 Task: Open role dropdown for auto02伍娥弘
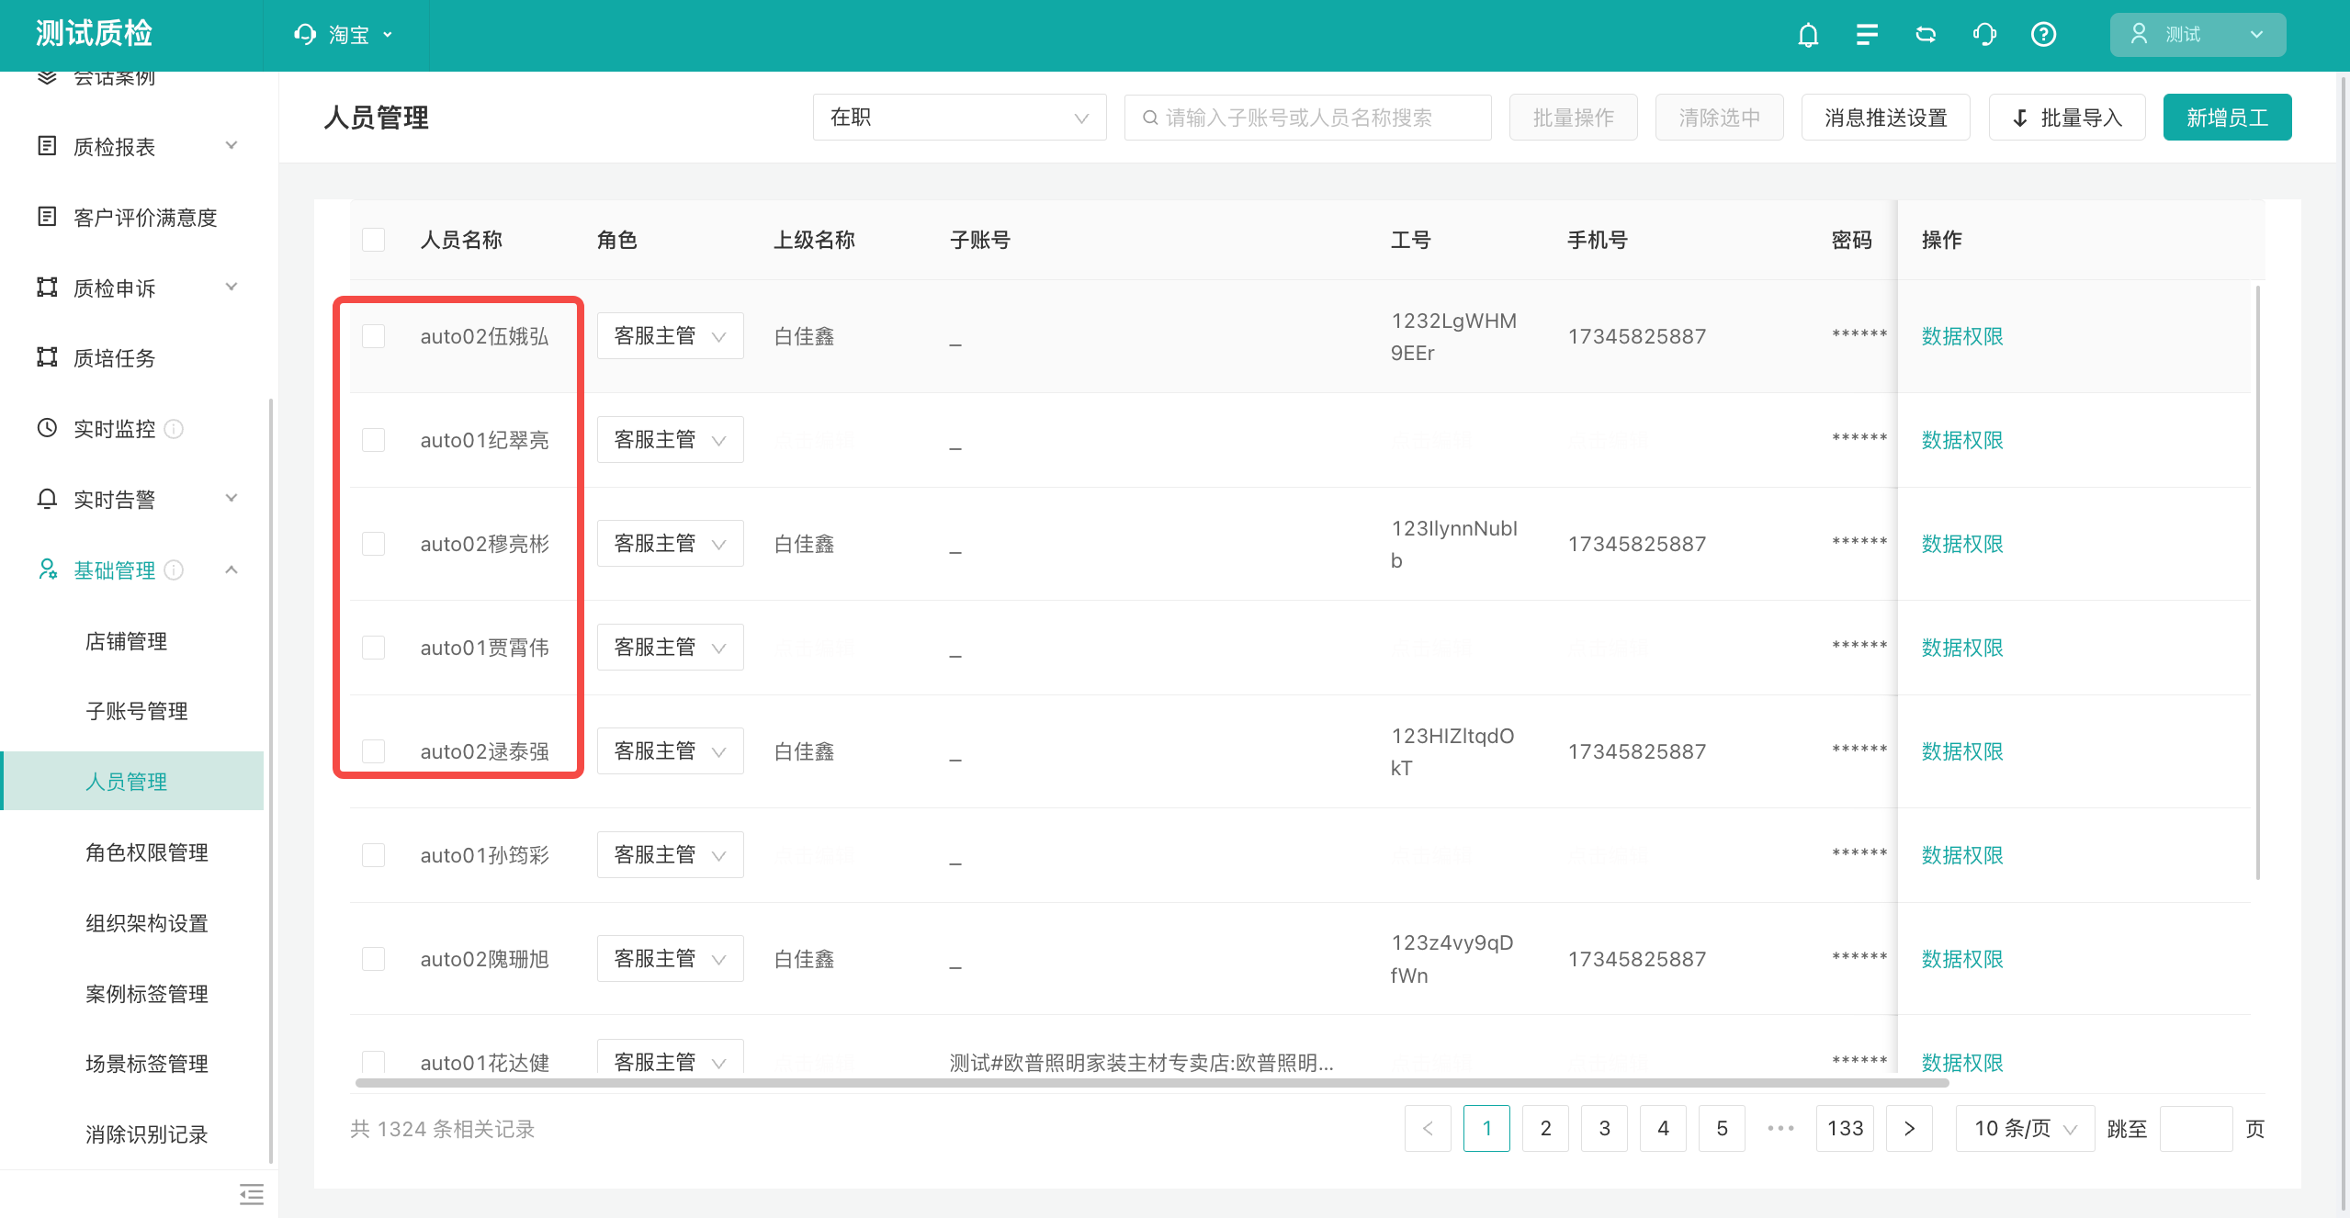pyautogui.click(x=670, y=336)
